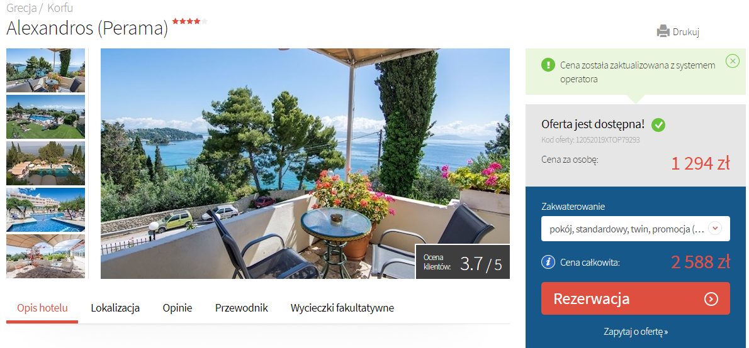Click the green availability checkmark icon
The width and height of the screenshot is (749, 348).
coord(659,126)
